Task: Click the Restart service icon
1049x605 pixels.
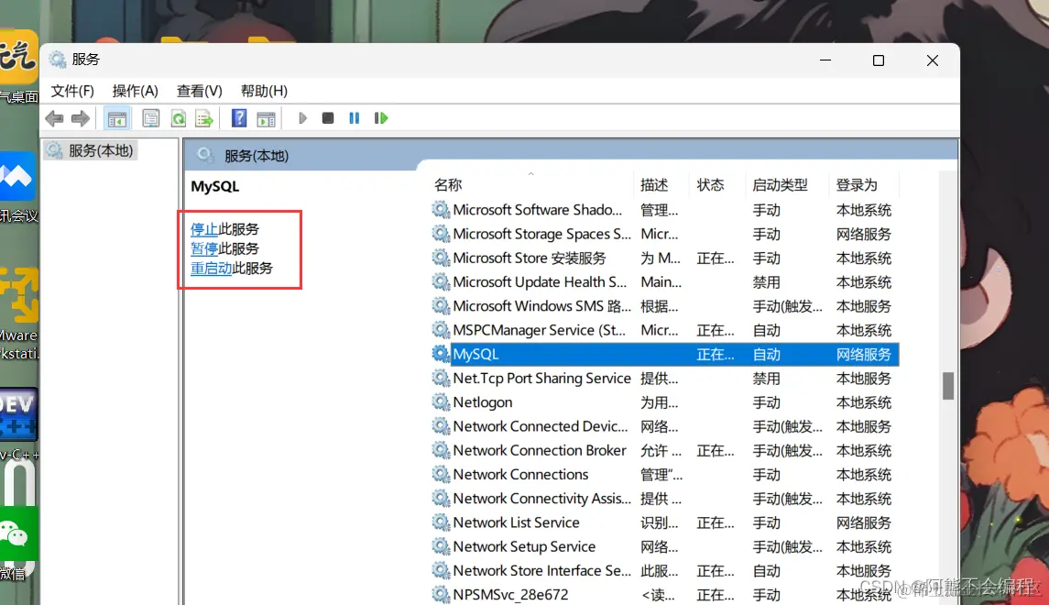Action: pos(381,118)
